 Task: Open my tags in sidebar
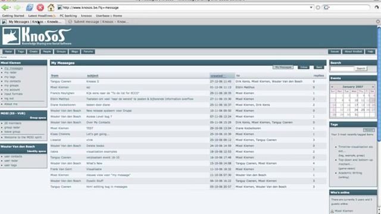tap(10, 77)
